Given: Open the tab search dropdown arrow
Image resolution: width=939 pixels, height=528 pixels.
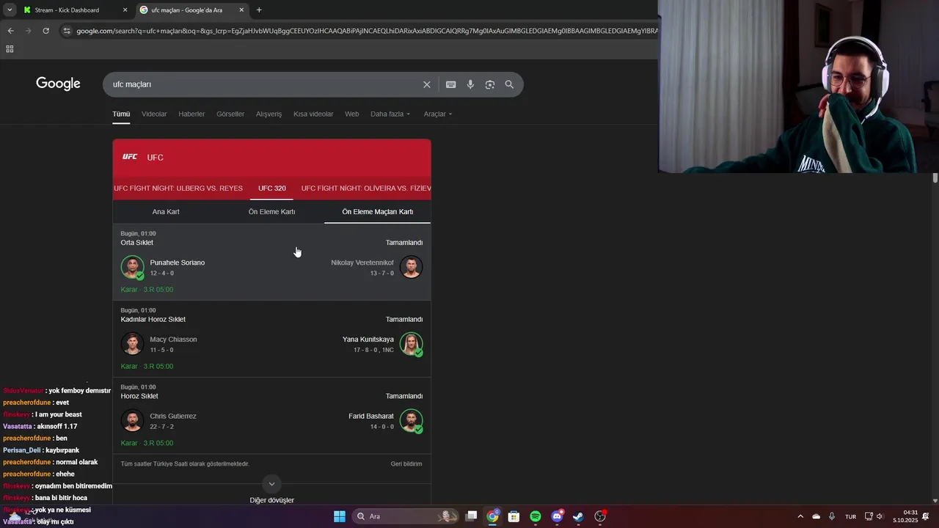Looking at the screenshot, I should (10, 10).
